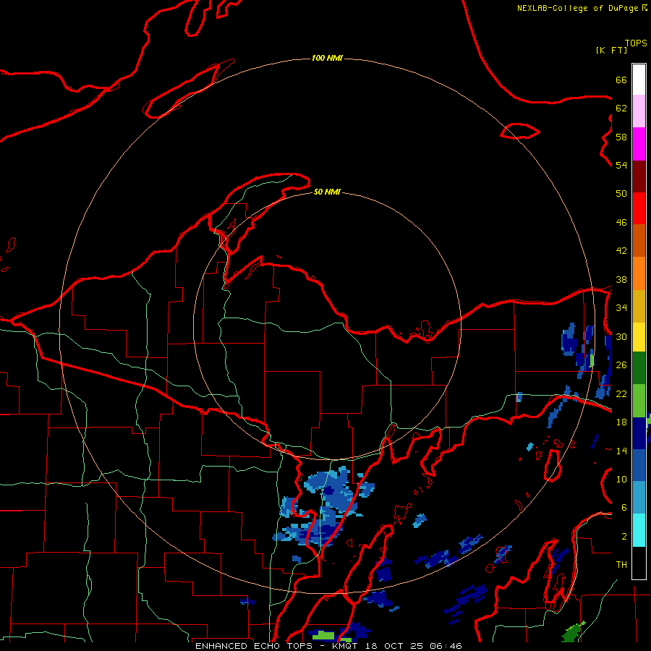Click the legend value "26"

coord(621,365)
